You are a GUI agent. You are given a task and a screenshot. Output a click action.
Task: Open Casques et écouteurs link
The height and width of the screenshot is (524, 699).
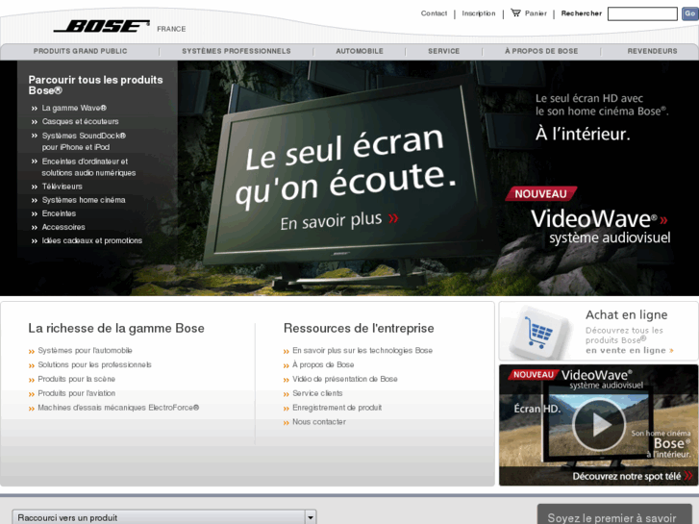[x=80, y=121]
